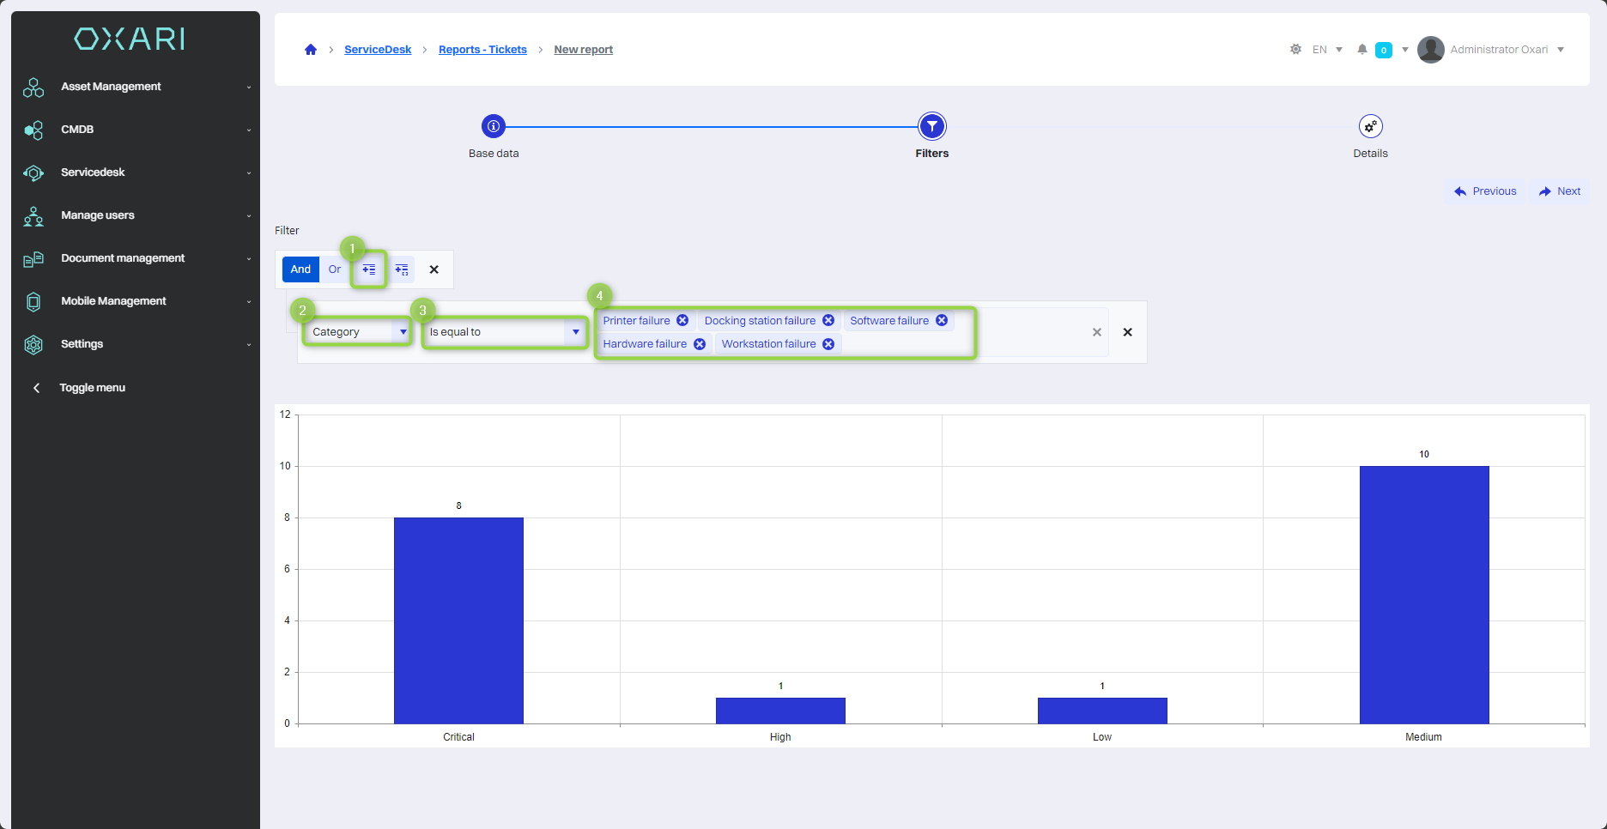Open the 'Is equal to' operator dropdown
The image size is (1607, 829).
pos(504,332)
